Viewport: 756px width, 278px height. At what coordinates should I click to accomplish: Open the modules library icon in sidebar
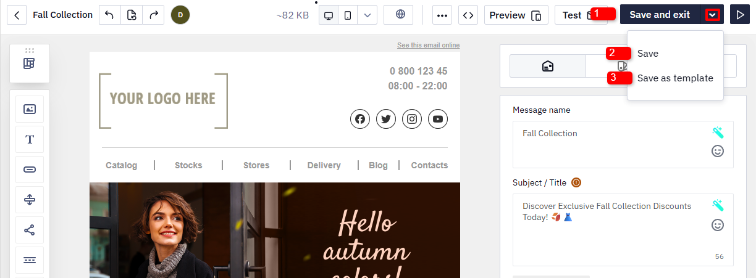(x=30, y=64)
